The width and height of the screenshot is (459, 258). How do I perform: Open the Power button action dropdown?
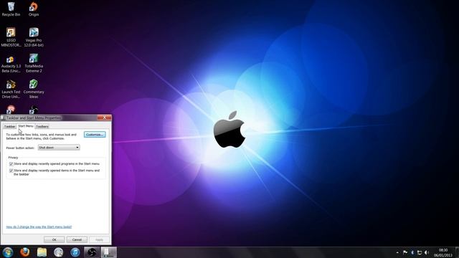(x=59, y=148)
